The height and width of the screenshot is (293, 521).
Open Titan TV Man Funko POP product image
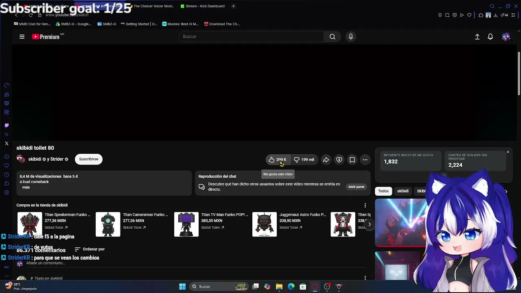tap(186, 224)
